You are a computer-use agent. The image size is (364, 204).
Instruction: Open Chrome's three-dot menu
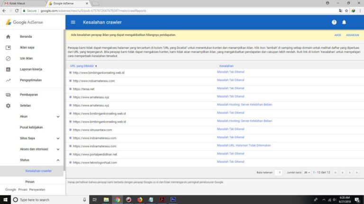pos(360,11)
